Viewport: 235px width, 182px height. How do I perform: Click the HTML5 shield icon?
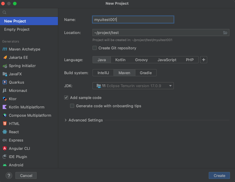click(5, 123)
